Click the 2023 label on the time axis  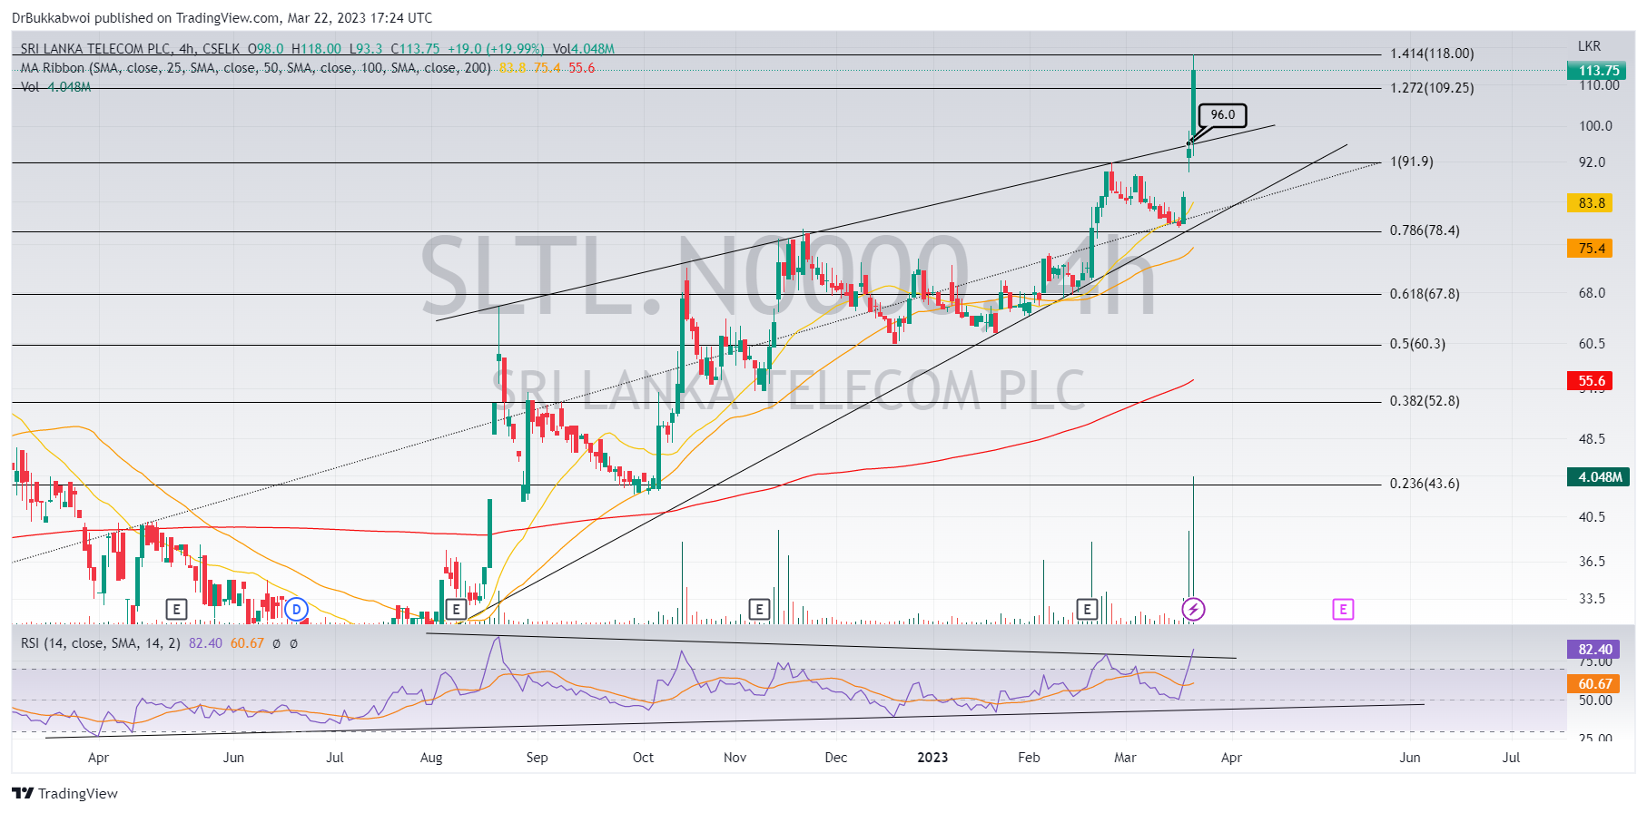click(932, 758)
